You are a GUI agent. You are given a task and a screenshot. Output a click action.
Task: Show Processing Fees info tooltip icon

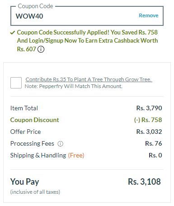tap(60, 144)
